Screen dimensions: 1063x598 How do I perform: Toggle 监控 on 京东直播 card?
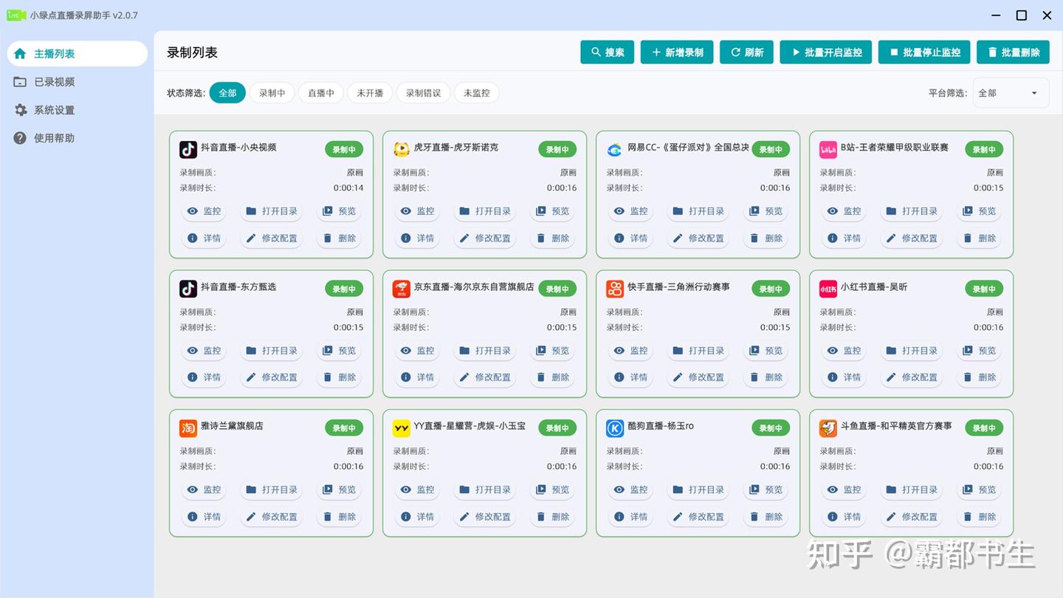coord(418,351)
